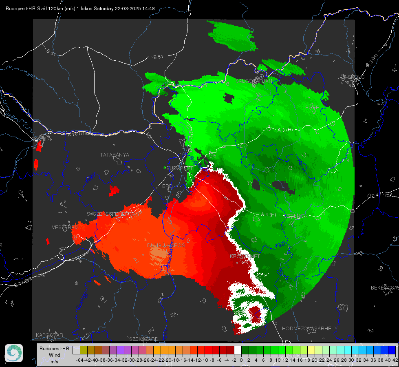Image resolution: width=399 pixels, height=367 pixels.
Task: Click the legend value -64
Action: coord(79,360)
